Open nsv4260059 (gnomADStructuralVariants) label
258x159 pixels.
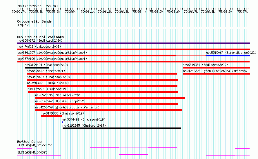tap(67, 107)
